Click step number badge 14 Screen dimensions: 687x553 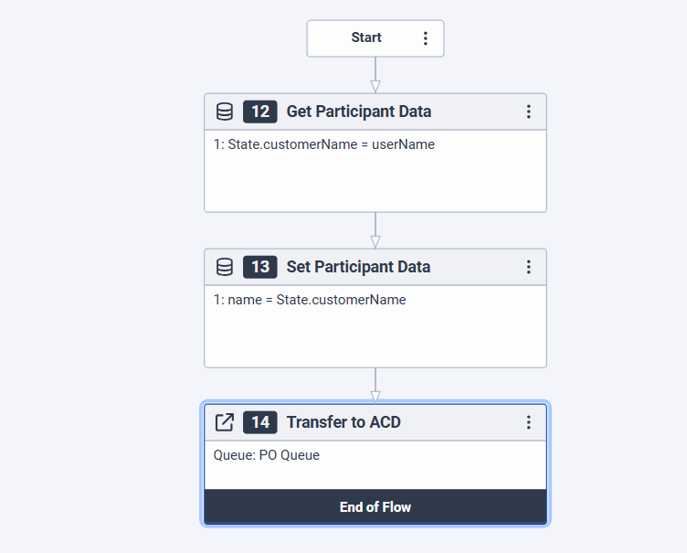click(x=260, y=422)
